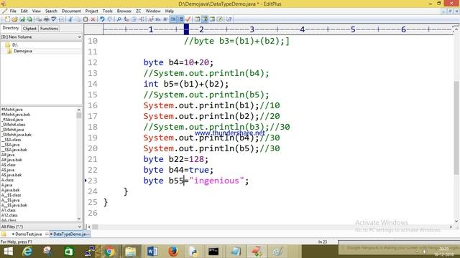Viewport: 460px width, 258px height.
Task: Select #Mohit.java in file list
Action: pyautogui.click(x=11, y=110)
